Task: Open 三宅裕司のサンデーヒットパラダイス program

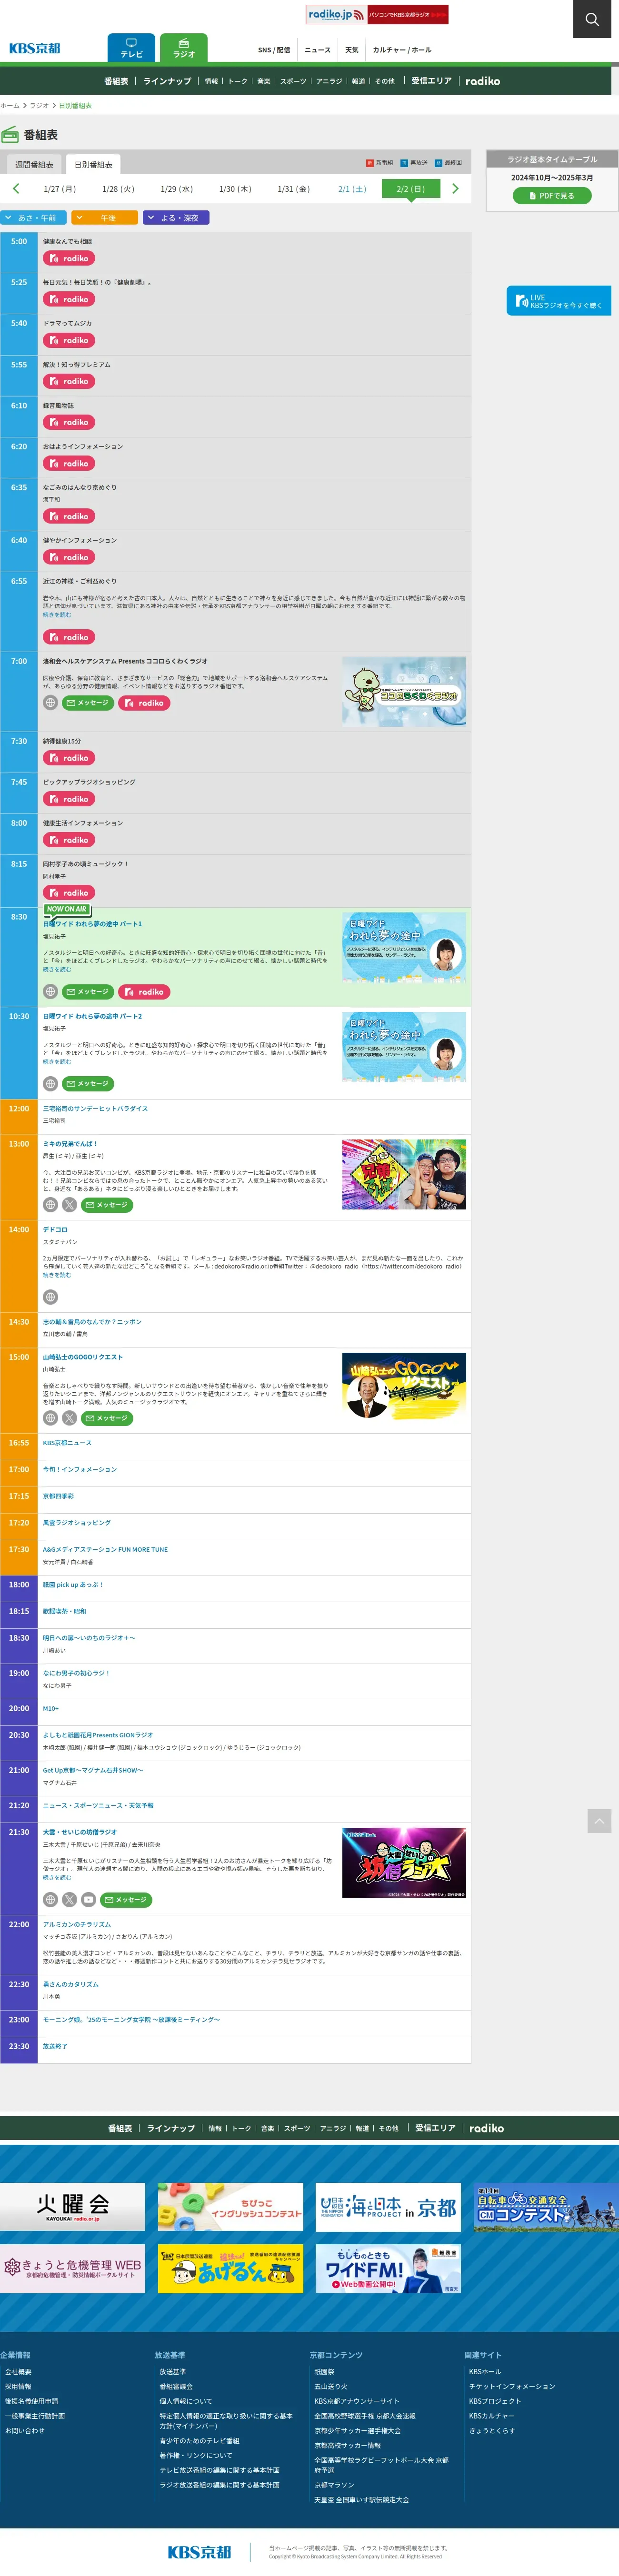Action: coord(95,1108)
